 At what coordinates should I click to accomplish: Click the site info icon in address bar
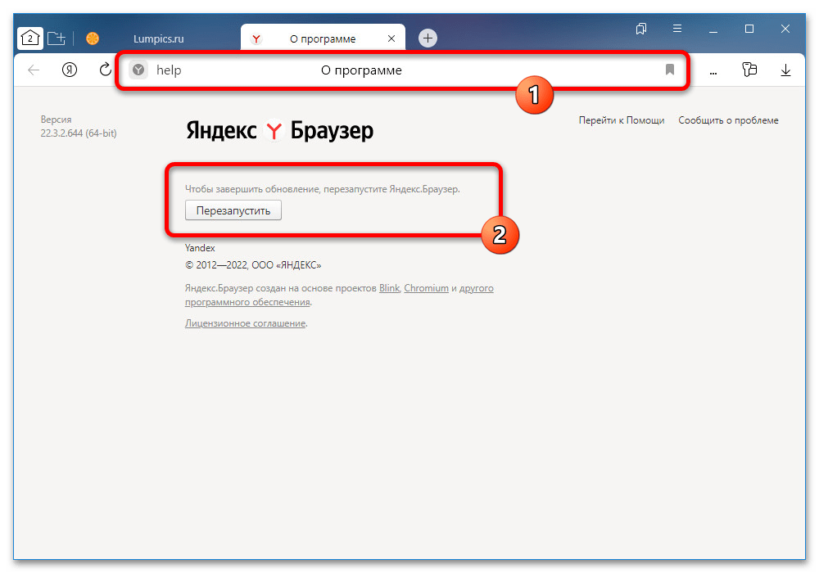click(x=138, y=70)
